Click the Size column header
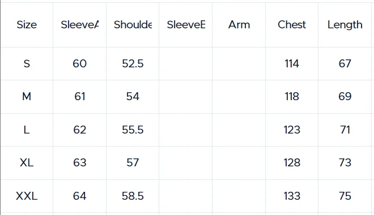 click(x=27, y=25)
